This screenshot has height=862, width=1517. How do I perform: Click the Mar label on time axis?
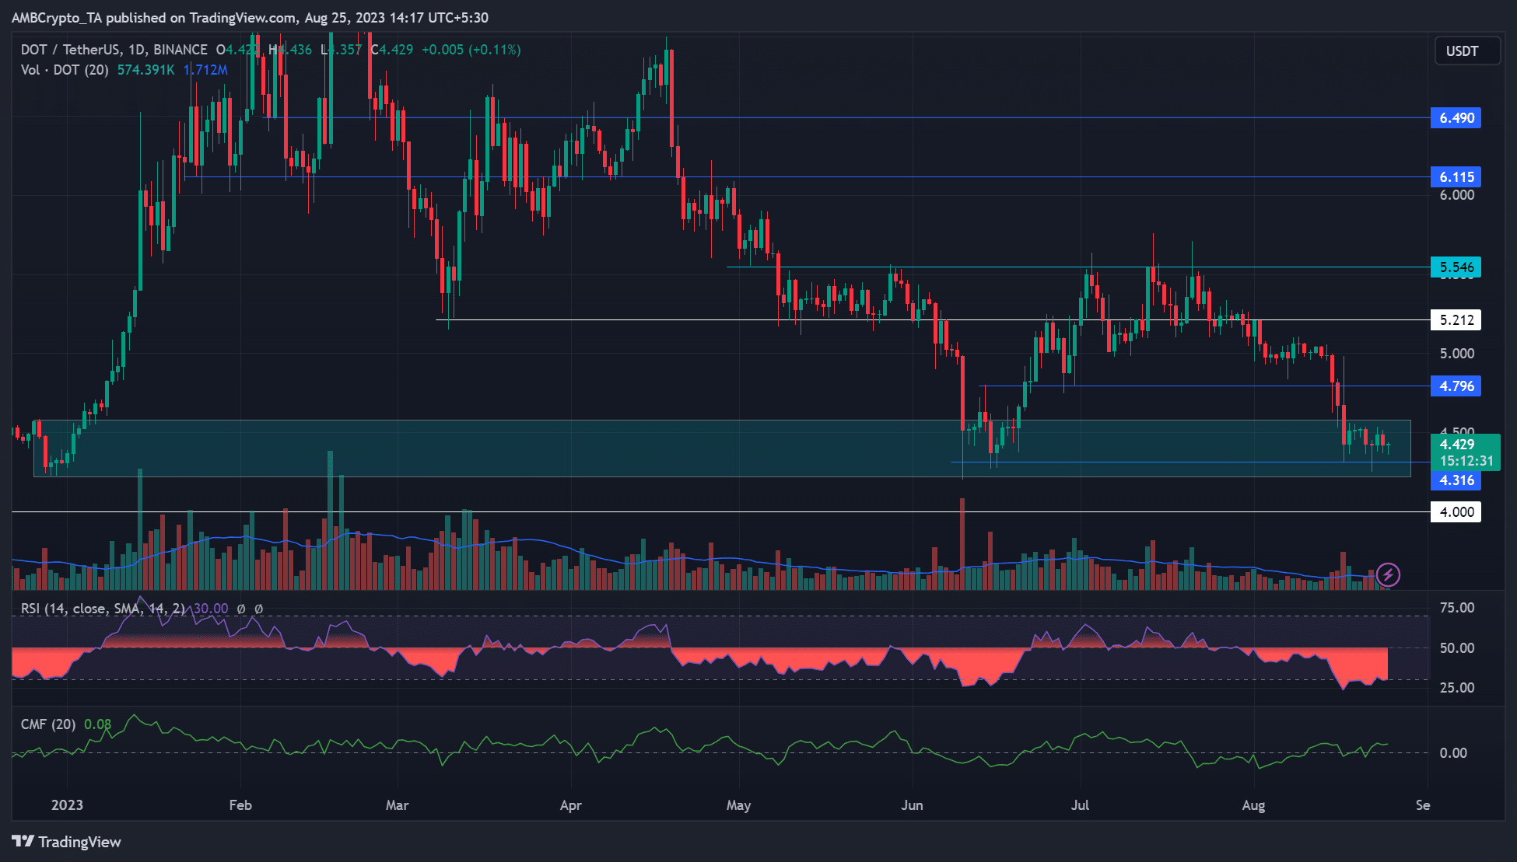point(397,805)
